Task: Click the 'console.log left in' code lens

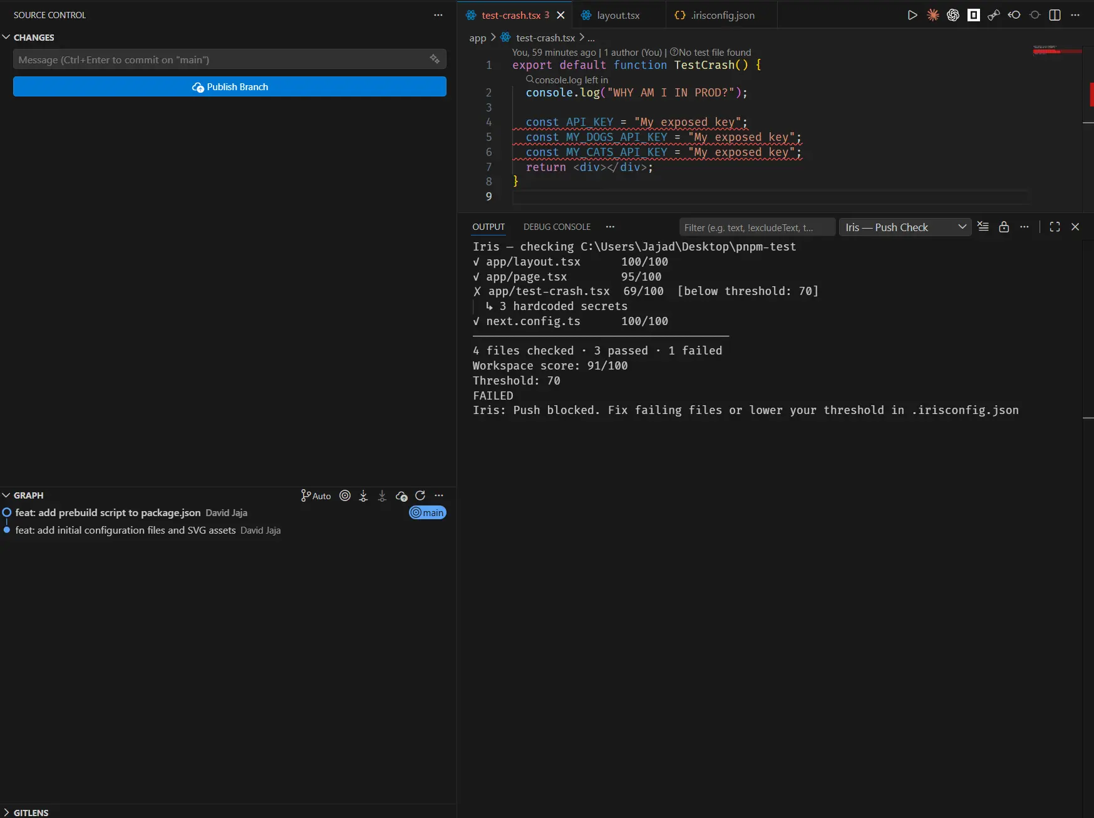Action: click(567, 80)
